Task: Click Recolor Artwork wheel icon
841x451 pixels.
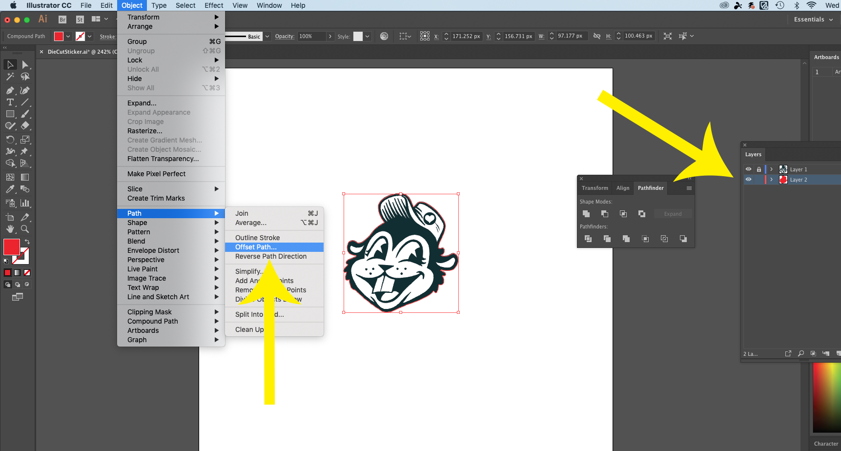Action: pyautogui.click(x=384, y=36)
